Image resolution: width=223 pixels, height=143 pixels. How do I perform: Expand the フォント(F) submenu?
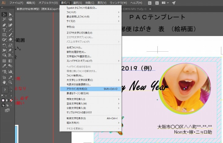(91, 12)
